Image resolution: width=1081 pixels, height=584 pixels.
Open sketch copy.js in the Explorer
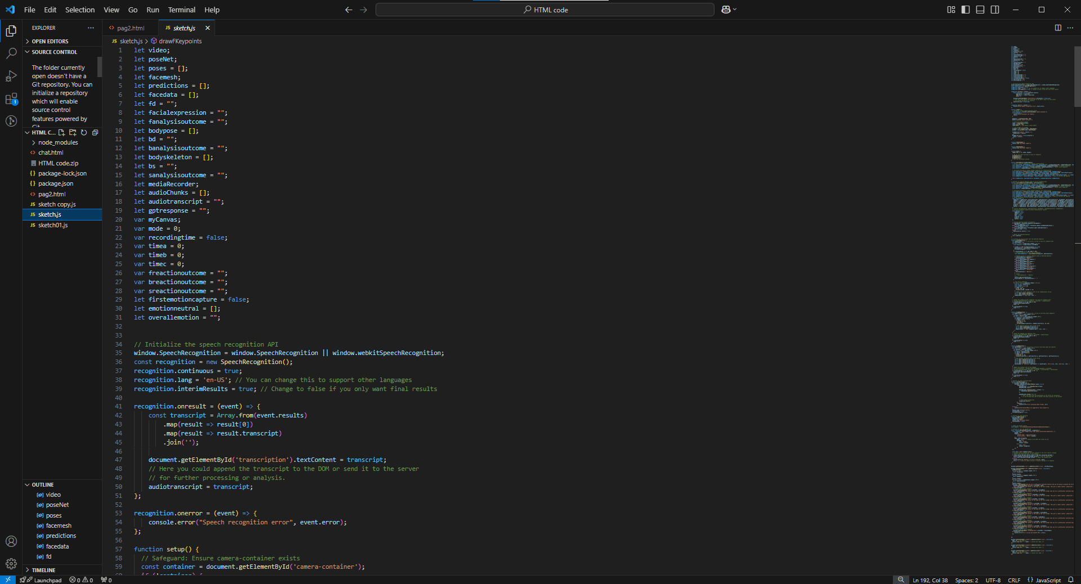point(62,204)
